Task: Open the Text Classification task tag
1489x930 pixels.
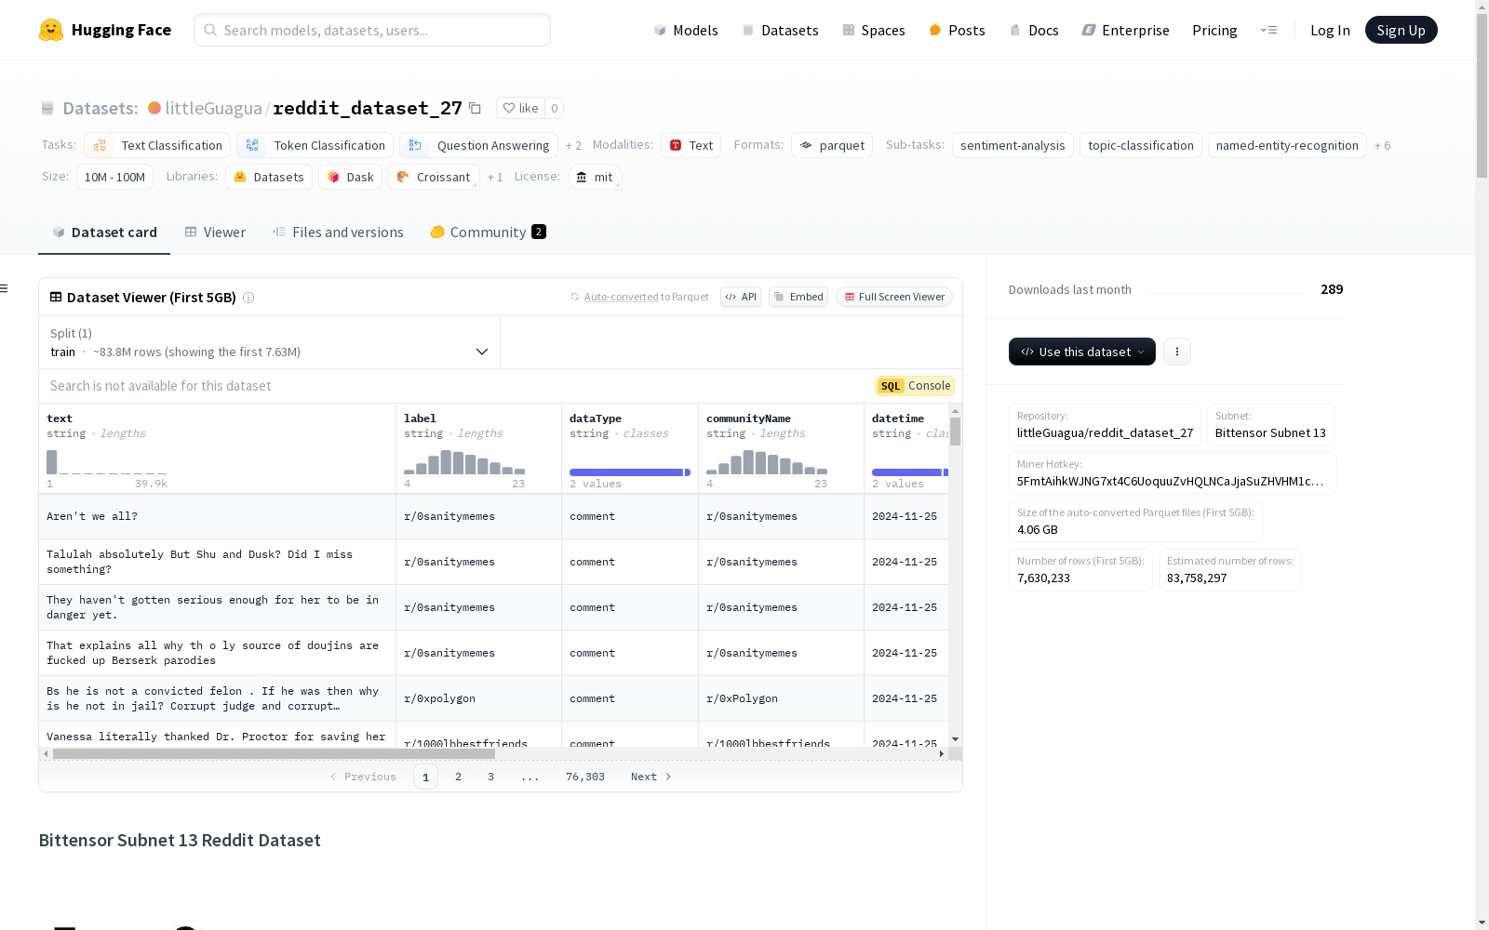Action: 157,145
